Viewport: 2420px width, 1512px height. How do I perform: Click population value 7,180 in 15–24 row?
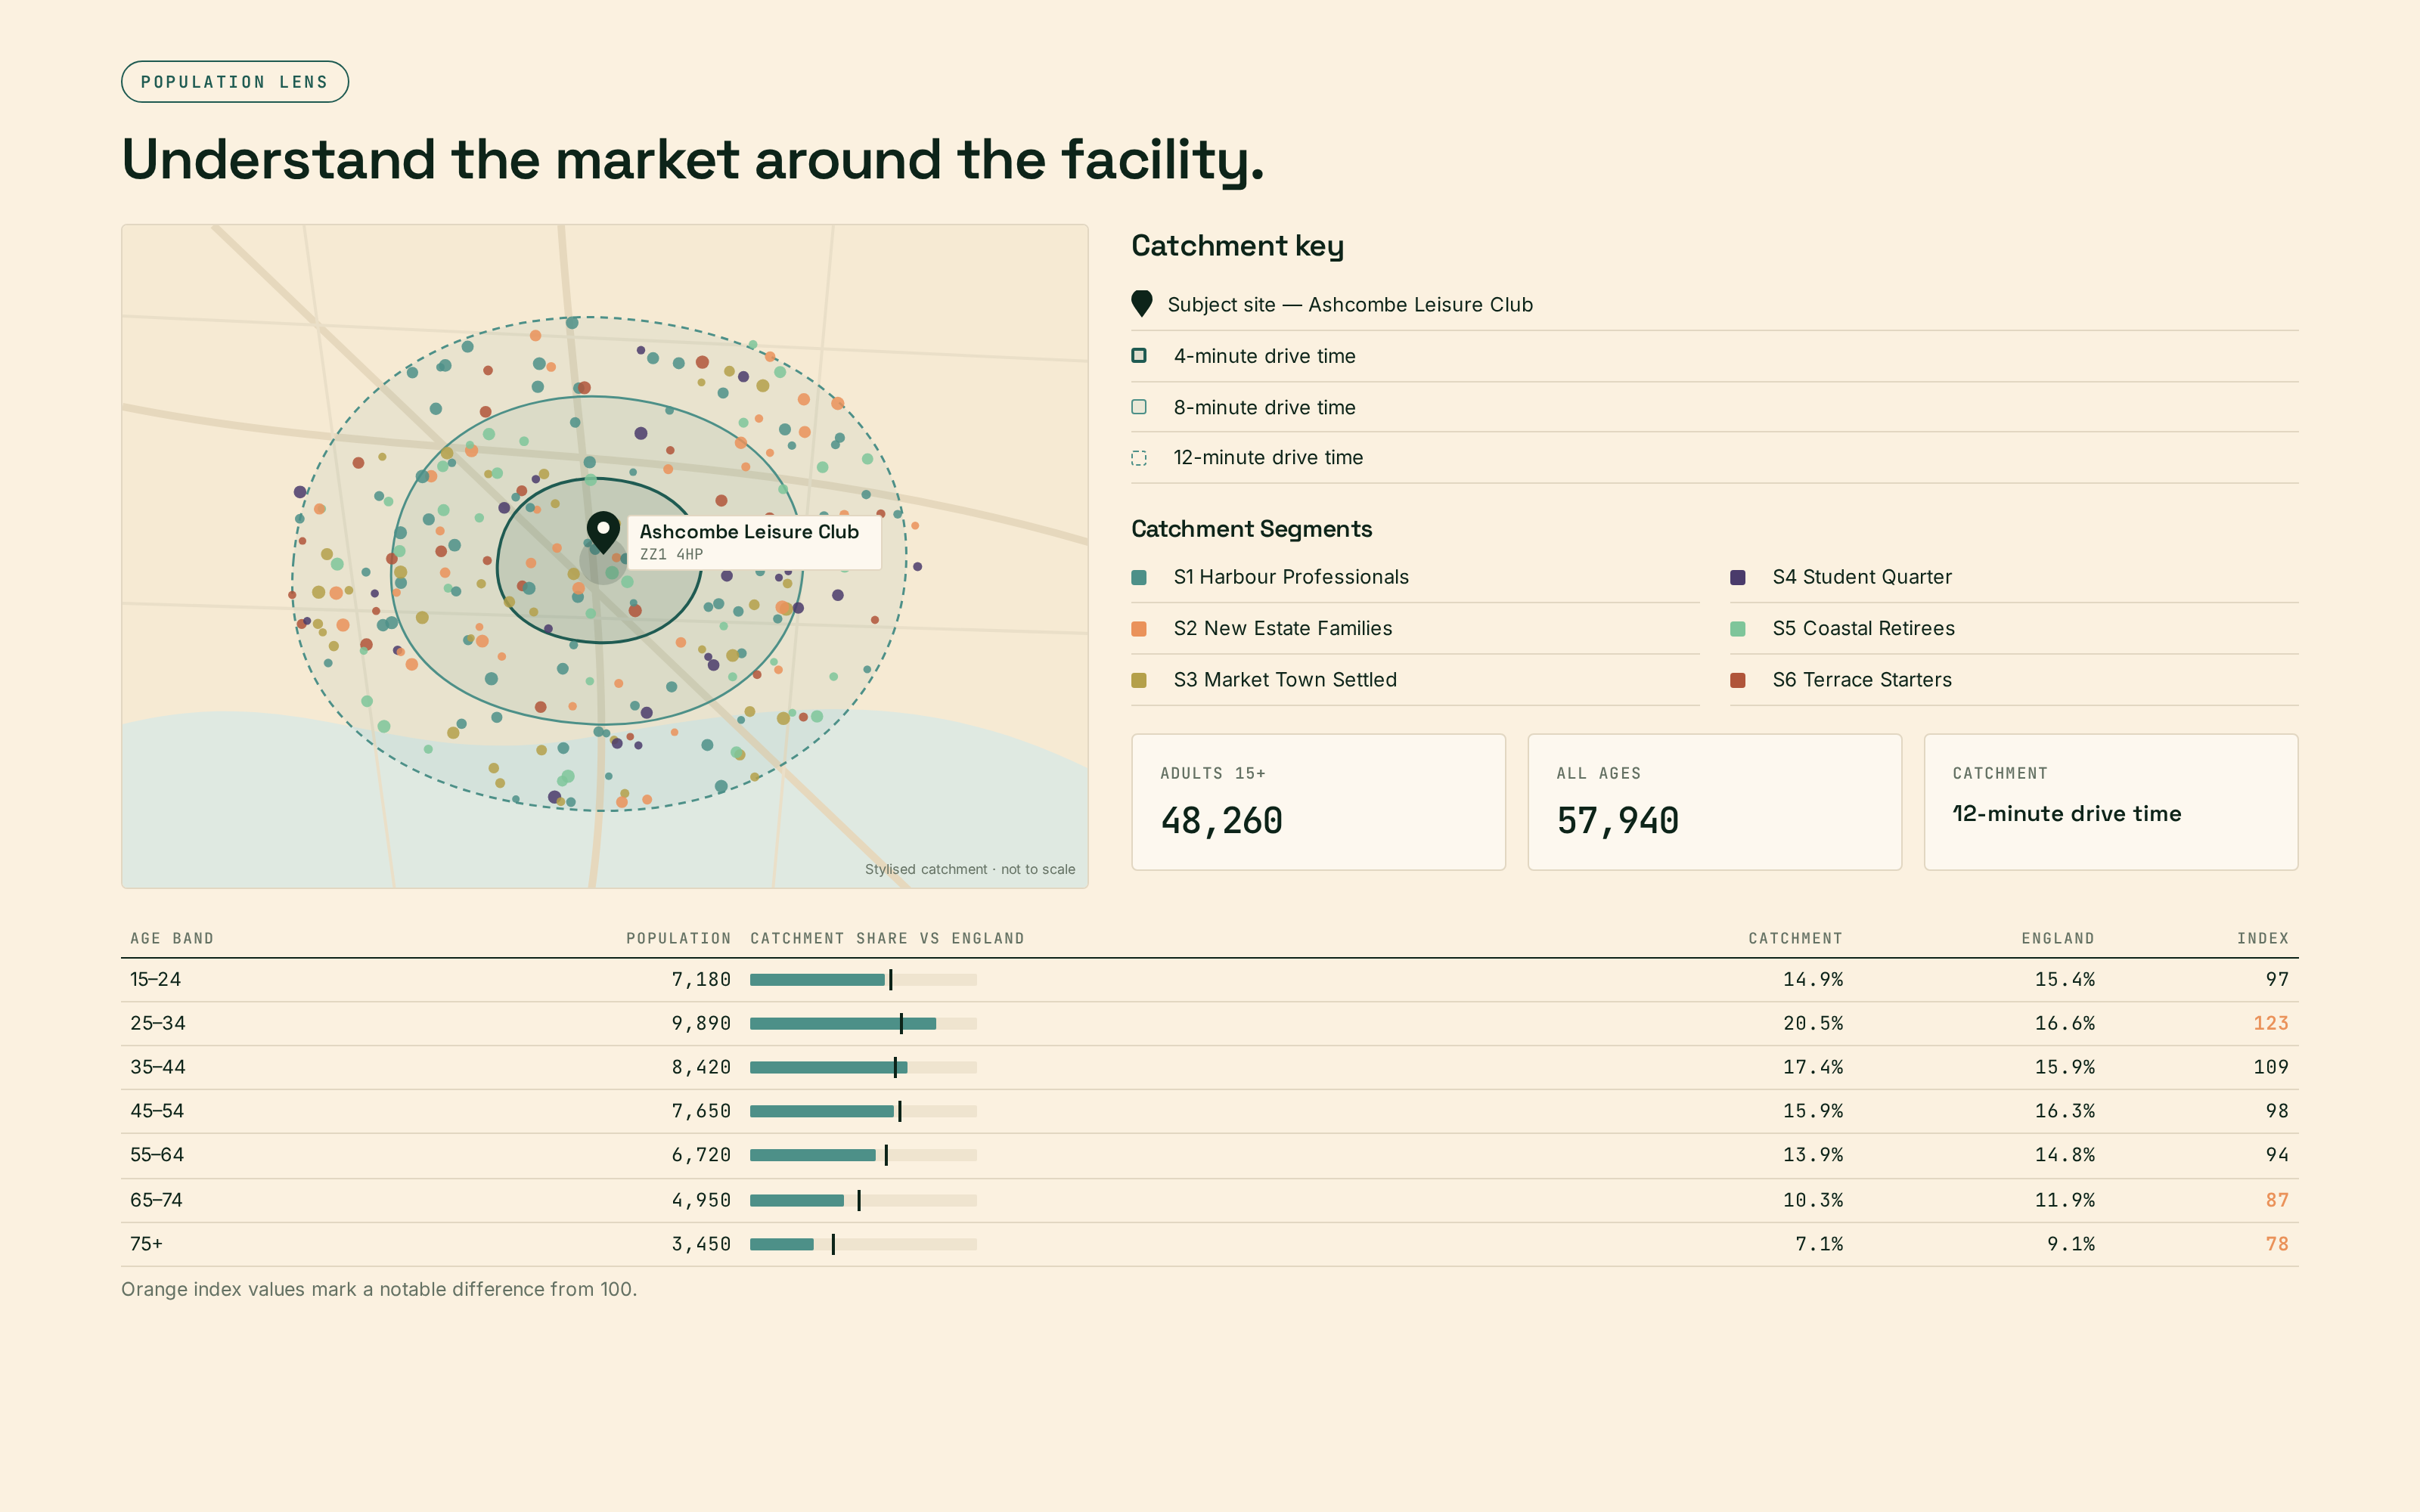701,979
